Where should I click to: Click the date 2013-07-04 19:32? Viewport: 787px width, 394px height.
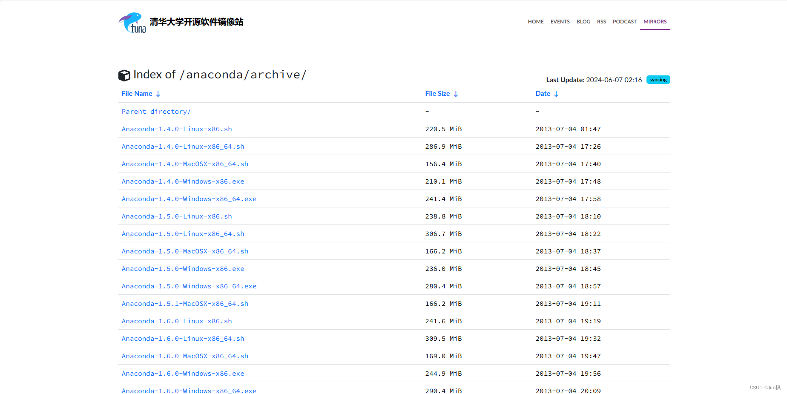tap(568, 339)
